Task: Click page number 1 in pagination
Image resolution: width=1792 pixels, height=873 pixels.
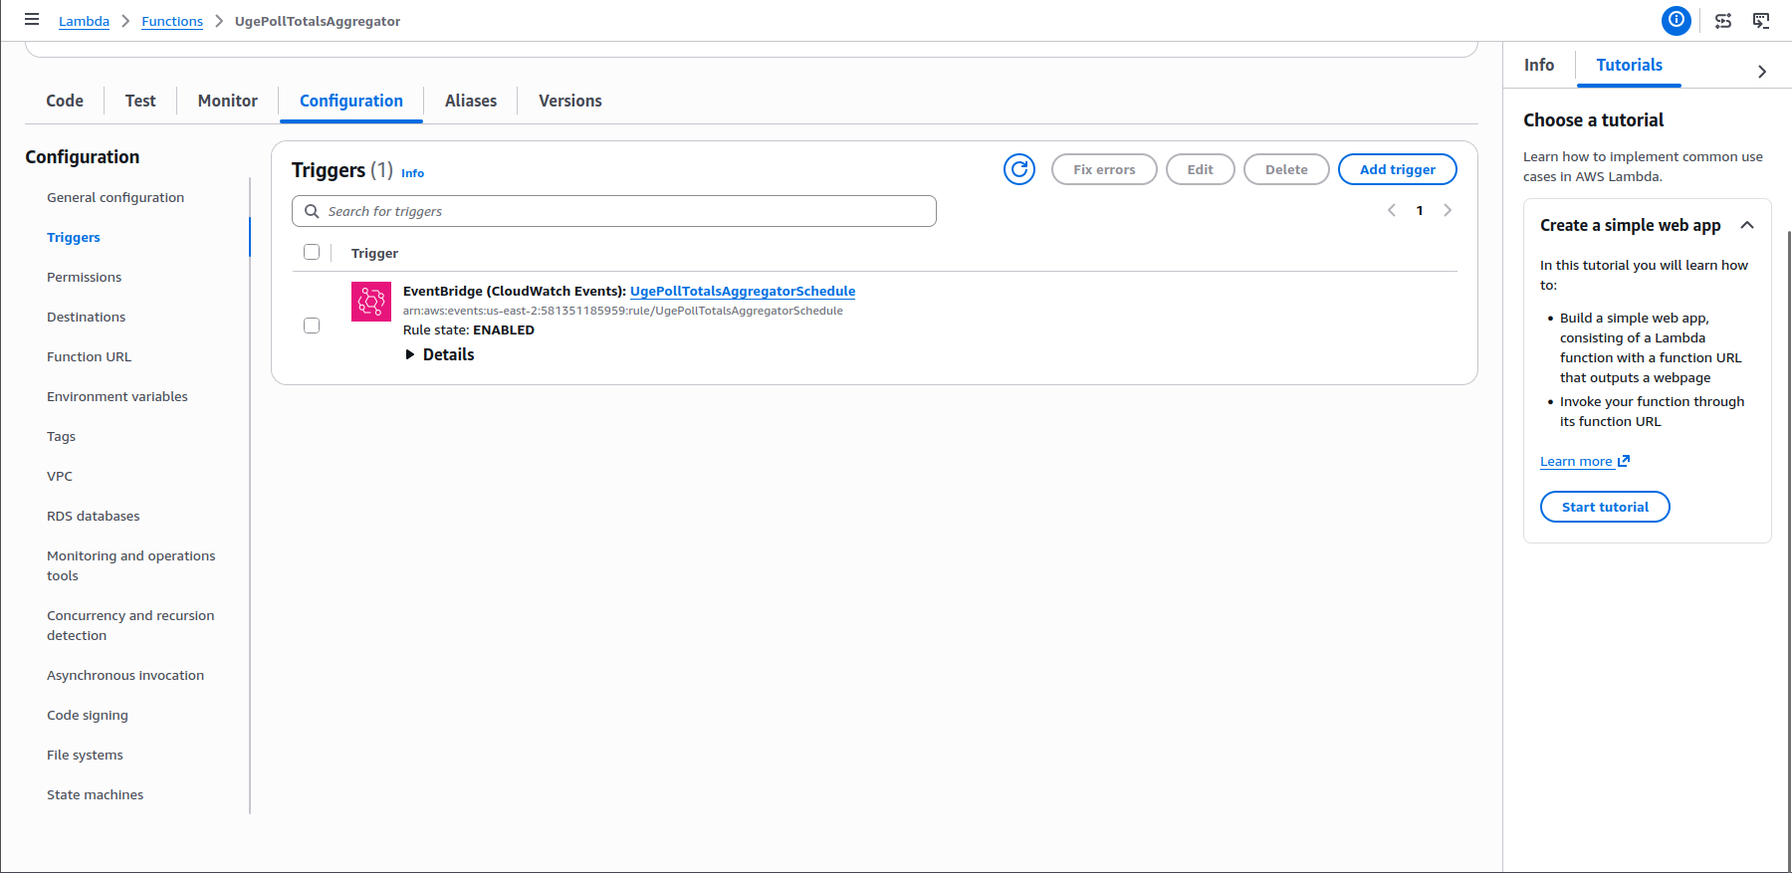Action: 1420,210
